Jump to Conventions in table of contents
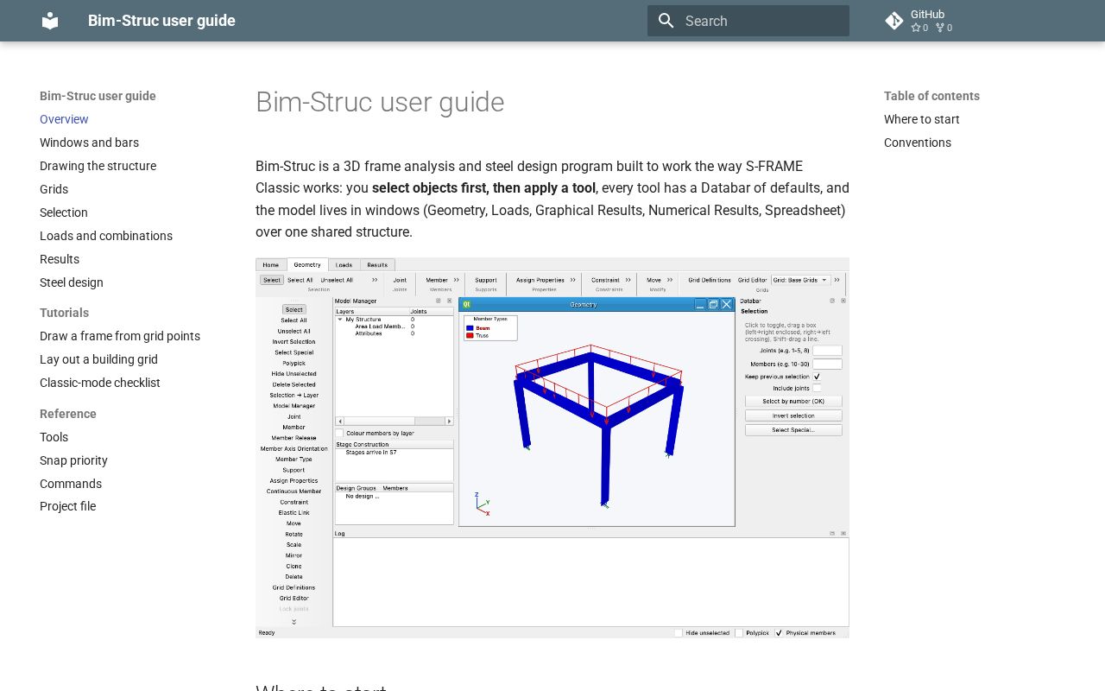The width and height of the screenshot is (1105, 691). click(917, 143)
